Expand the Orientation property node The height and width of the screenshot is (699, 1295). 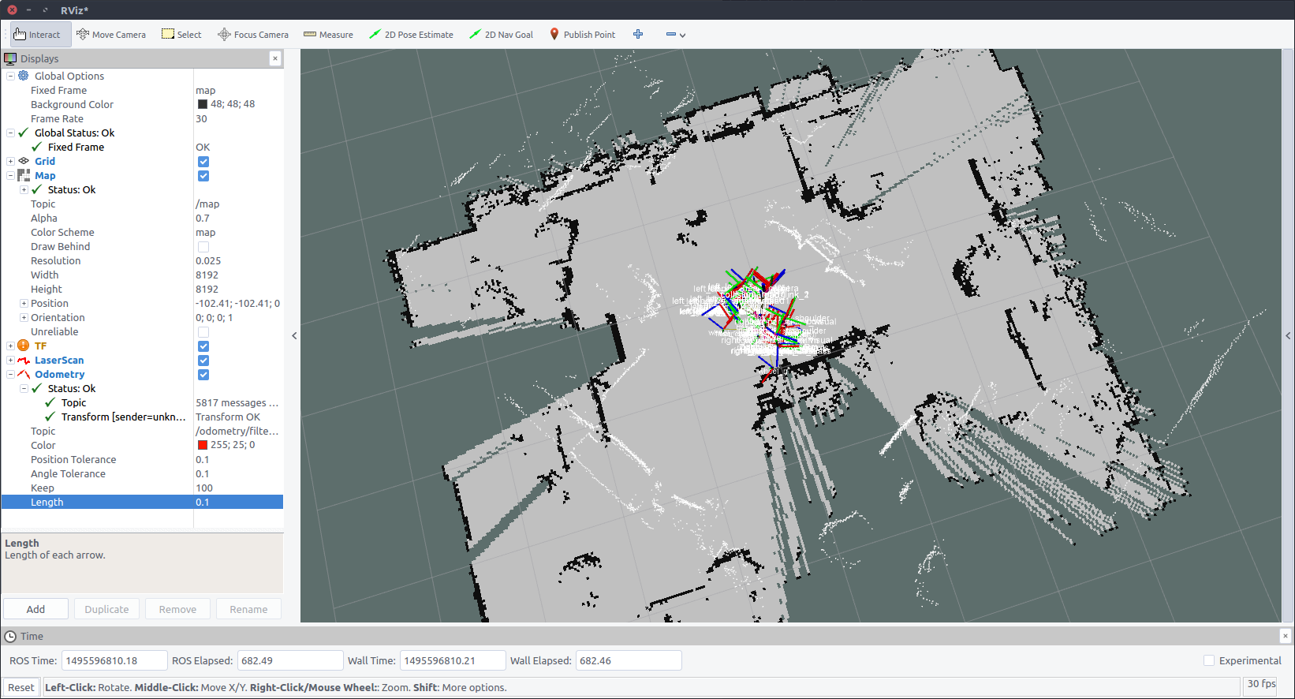tap(24, 317)
